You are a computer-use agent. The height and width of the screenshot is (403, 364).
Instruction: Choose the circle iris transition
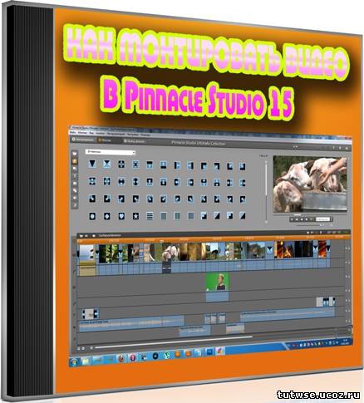tap(92, 216)
